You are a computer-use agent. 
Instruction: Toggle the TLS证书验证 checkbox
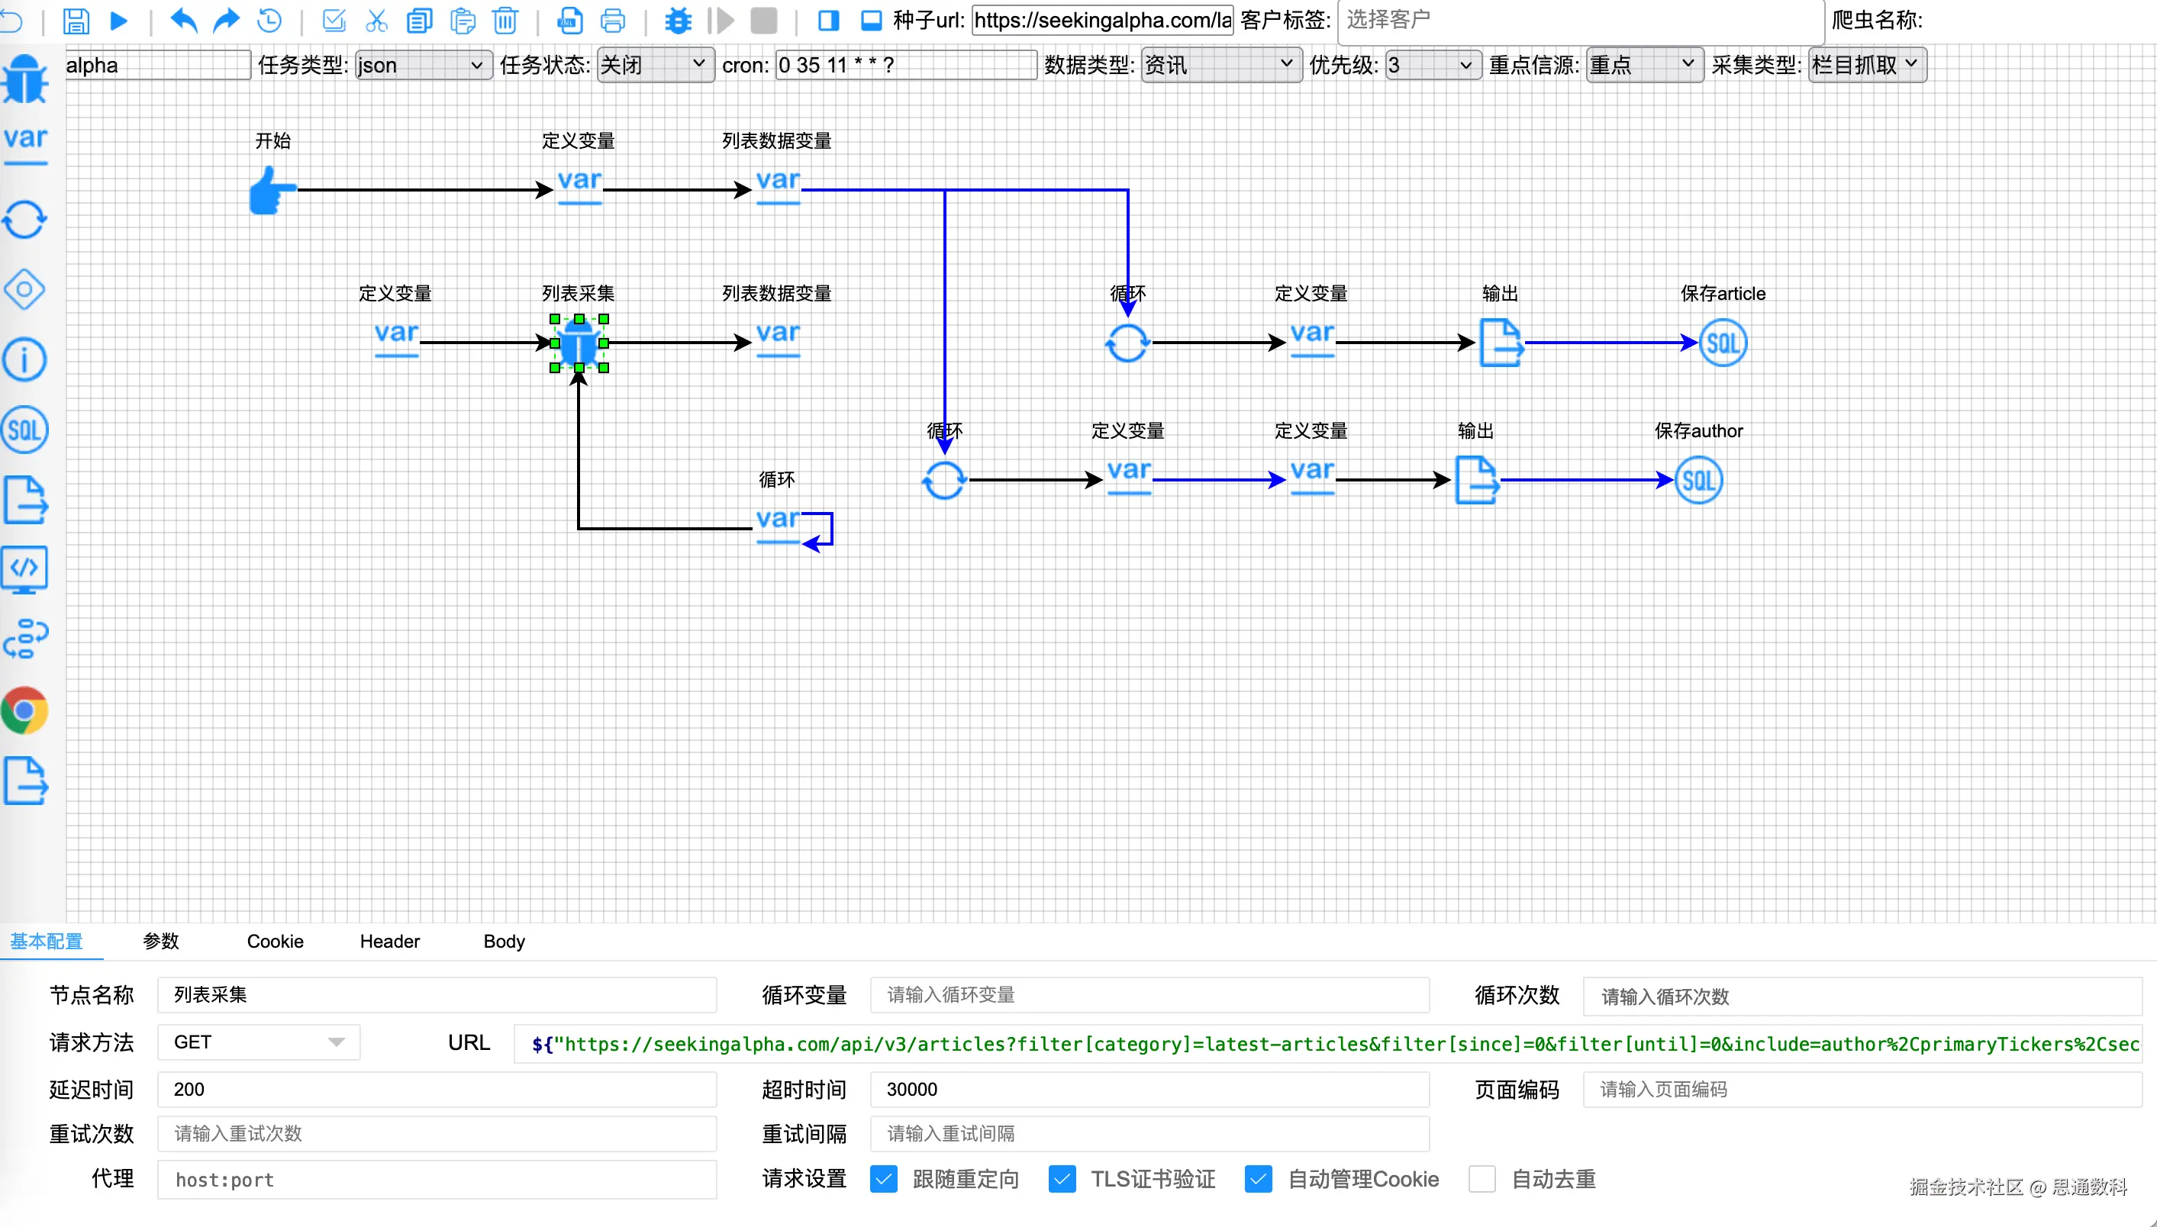coord(1062,1179)
